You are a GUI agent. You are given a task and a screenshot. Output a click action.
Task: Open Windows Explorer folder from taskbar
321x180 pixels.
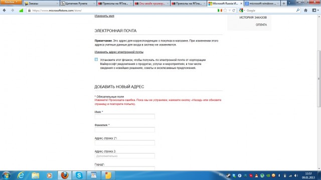click(x=35, y=175)
